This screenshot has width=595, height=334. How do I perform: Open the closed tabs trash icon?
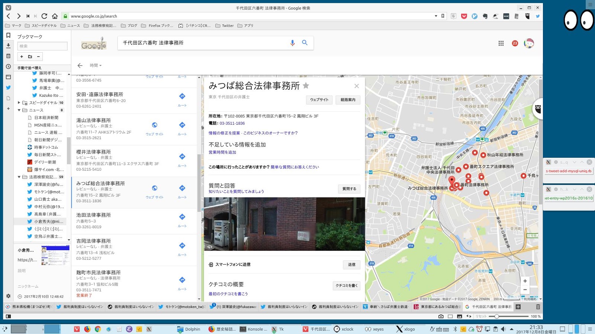pos(538,307)
